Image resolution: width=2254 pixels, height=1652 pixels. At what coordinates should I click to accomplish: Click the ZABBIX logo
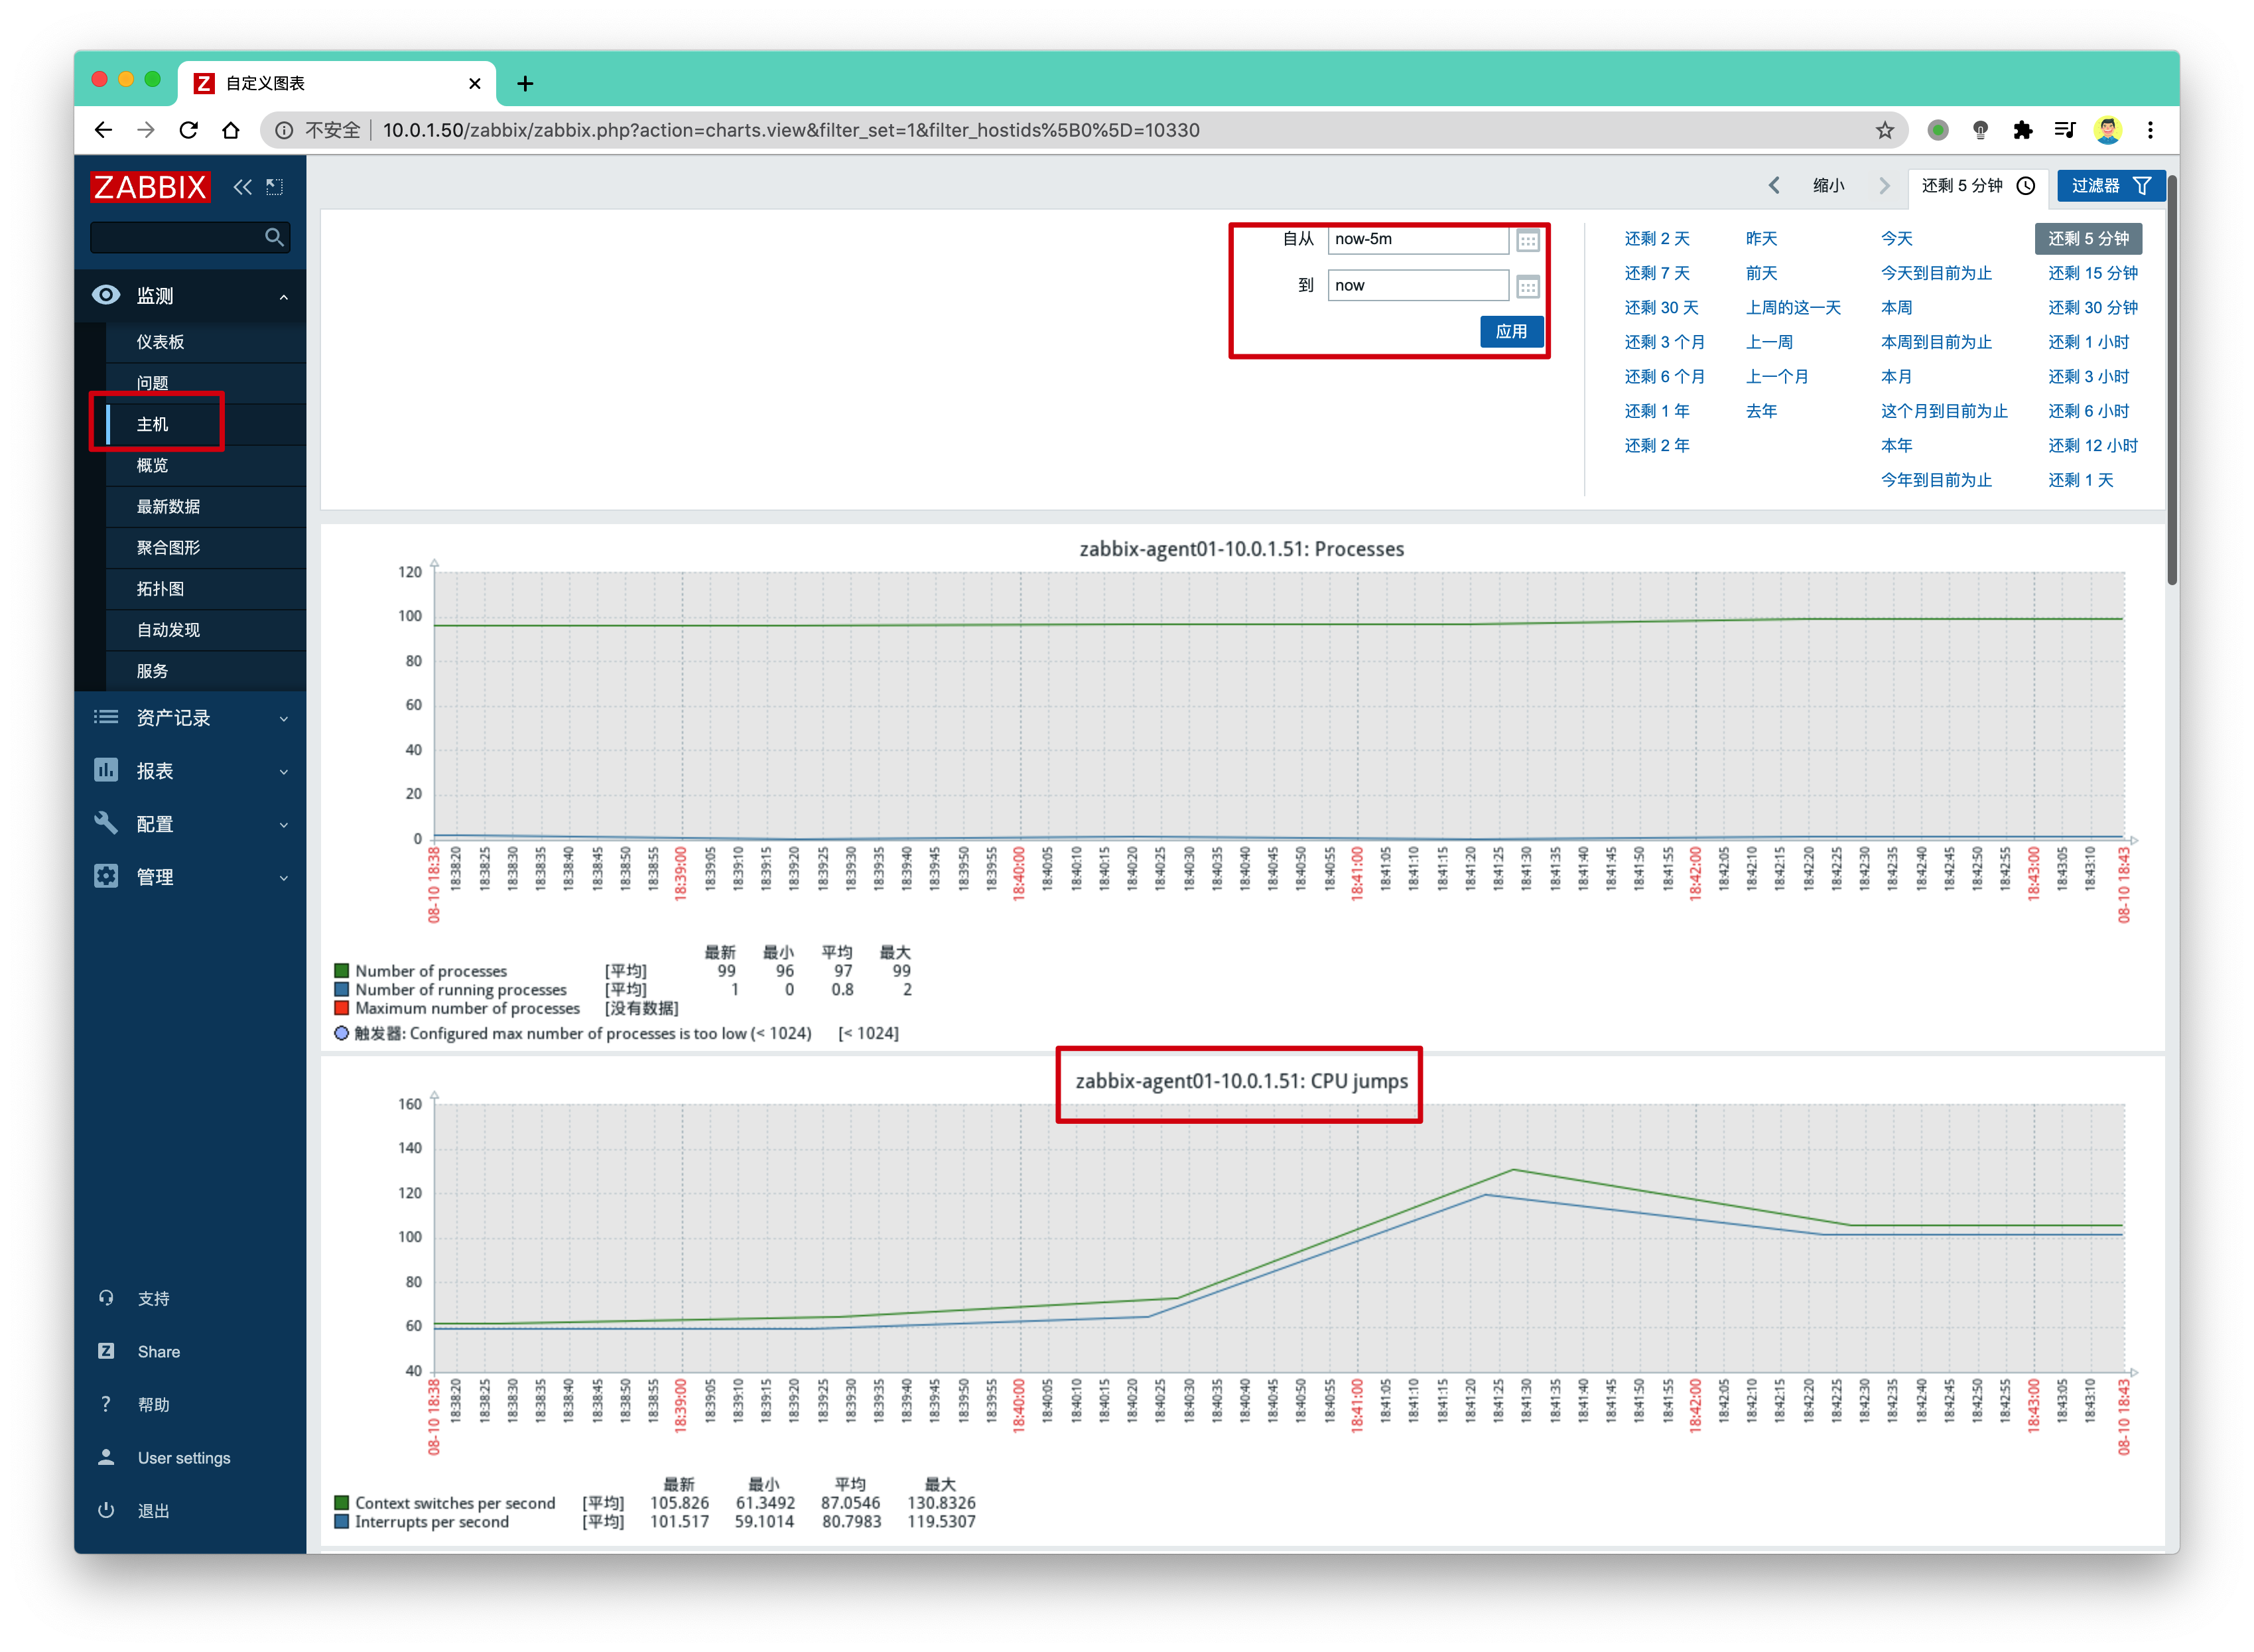pos(150,187)
